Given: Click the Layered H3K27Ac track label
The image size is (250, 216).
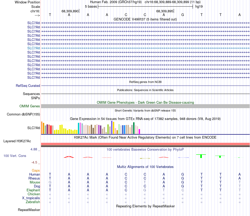Looking at the screenshot, I should point(17,141).
